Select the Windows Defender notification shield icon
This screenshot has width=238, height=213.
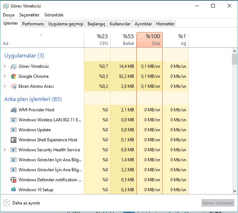click(14, 180)
